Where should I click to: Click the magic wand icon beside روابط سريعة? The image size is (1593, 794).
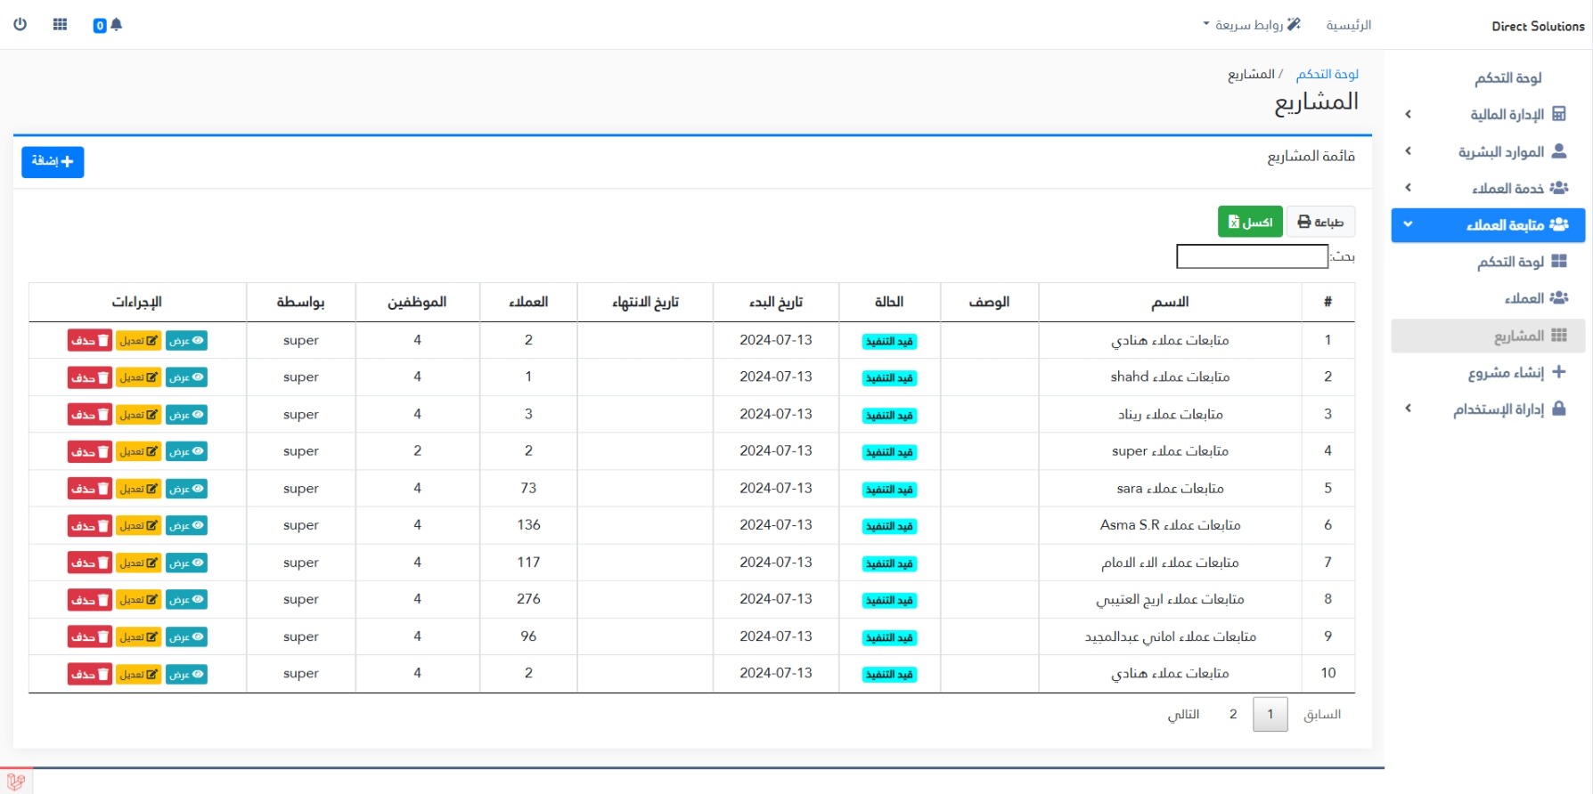[x=1294, y=24]
